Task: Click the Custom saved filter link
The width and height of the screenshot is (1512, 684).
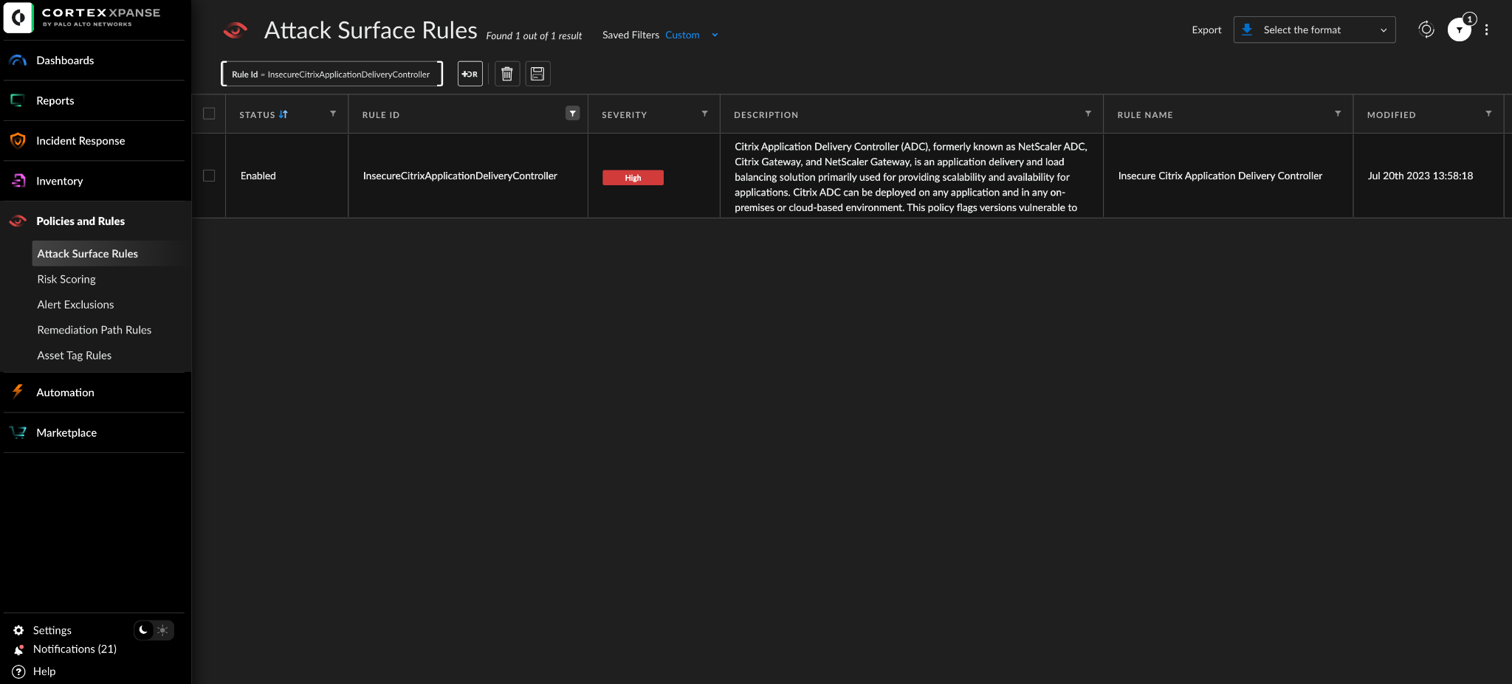Action: [x=682, y=35]
